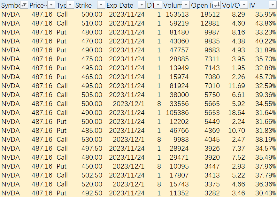Click open interest cell 5665
This screenshot has width=277, height=197.
tap(212, 104)
